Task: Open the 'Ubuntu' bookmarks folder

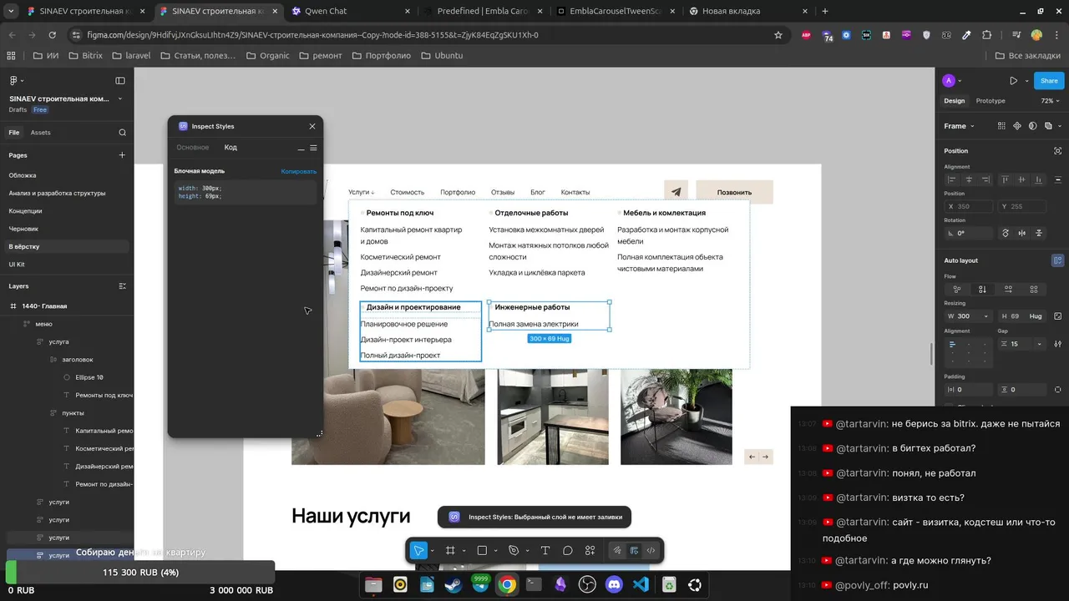Action: click(442, 55)
